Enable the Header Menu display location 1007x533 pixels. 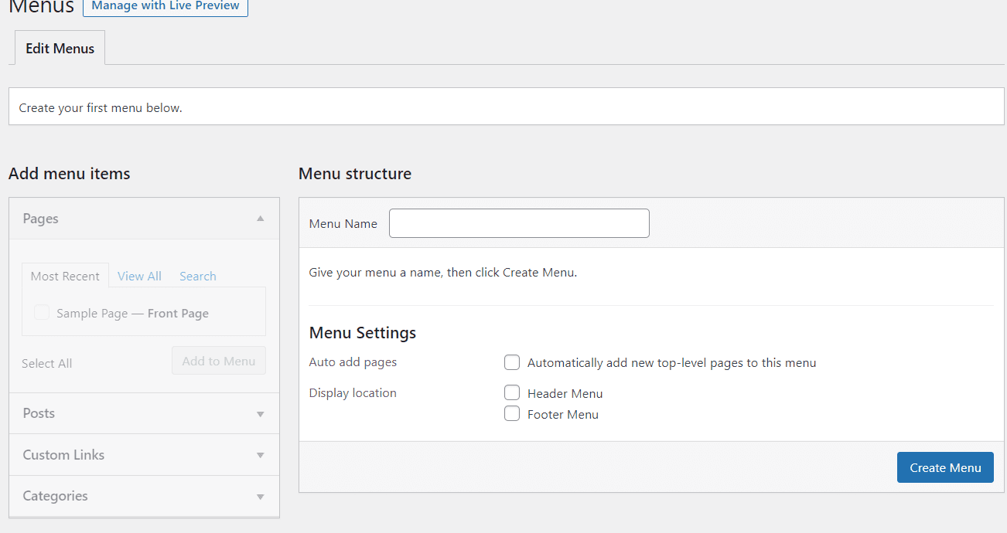(512, 392)
